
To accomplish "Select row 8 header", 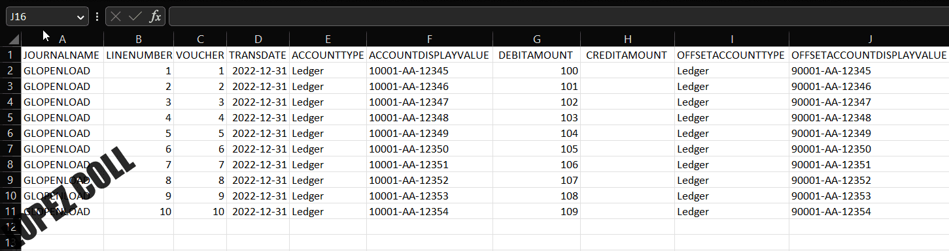I will 10,164.
